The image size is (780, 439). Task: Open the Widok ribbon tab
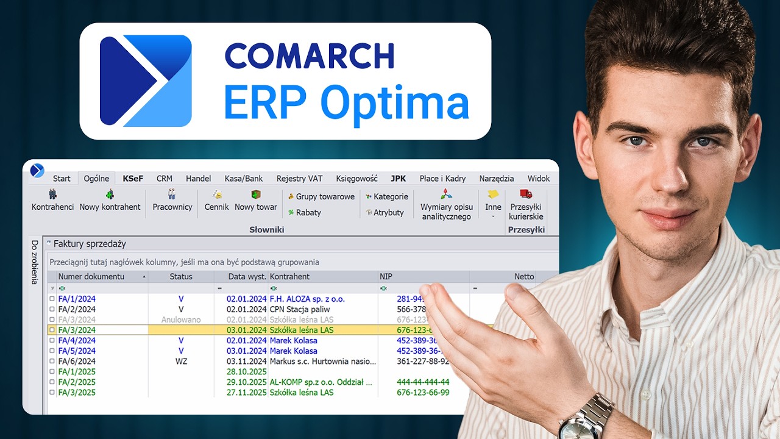coord(539,179)
